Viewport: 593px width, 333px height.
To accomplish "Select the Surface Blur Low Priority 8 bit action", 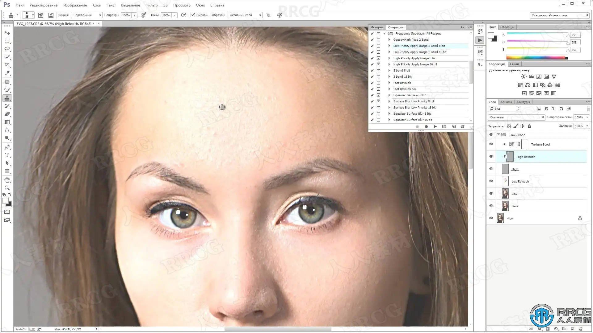I will tap(414, 101).
